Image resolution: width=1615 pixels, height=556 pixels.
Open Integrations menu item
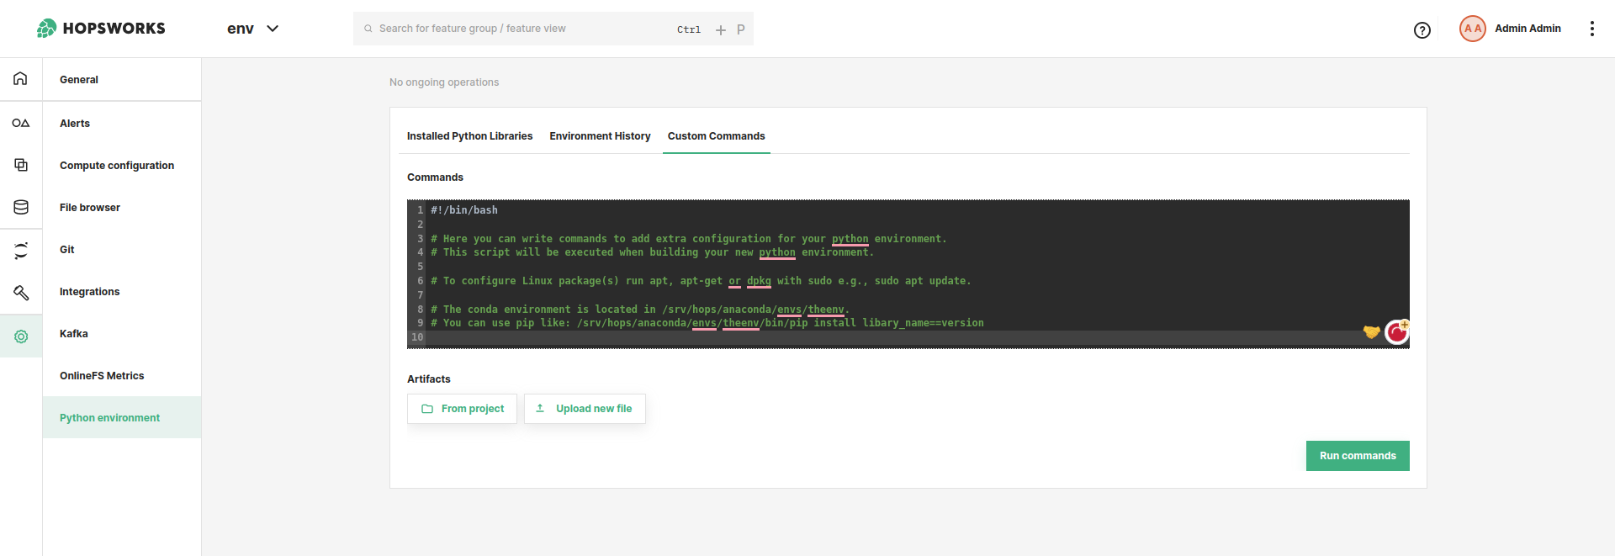[122, 292]
